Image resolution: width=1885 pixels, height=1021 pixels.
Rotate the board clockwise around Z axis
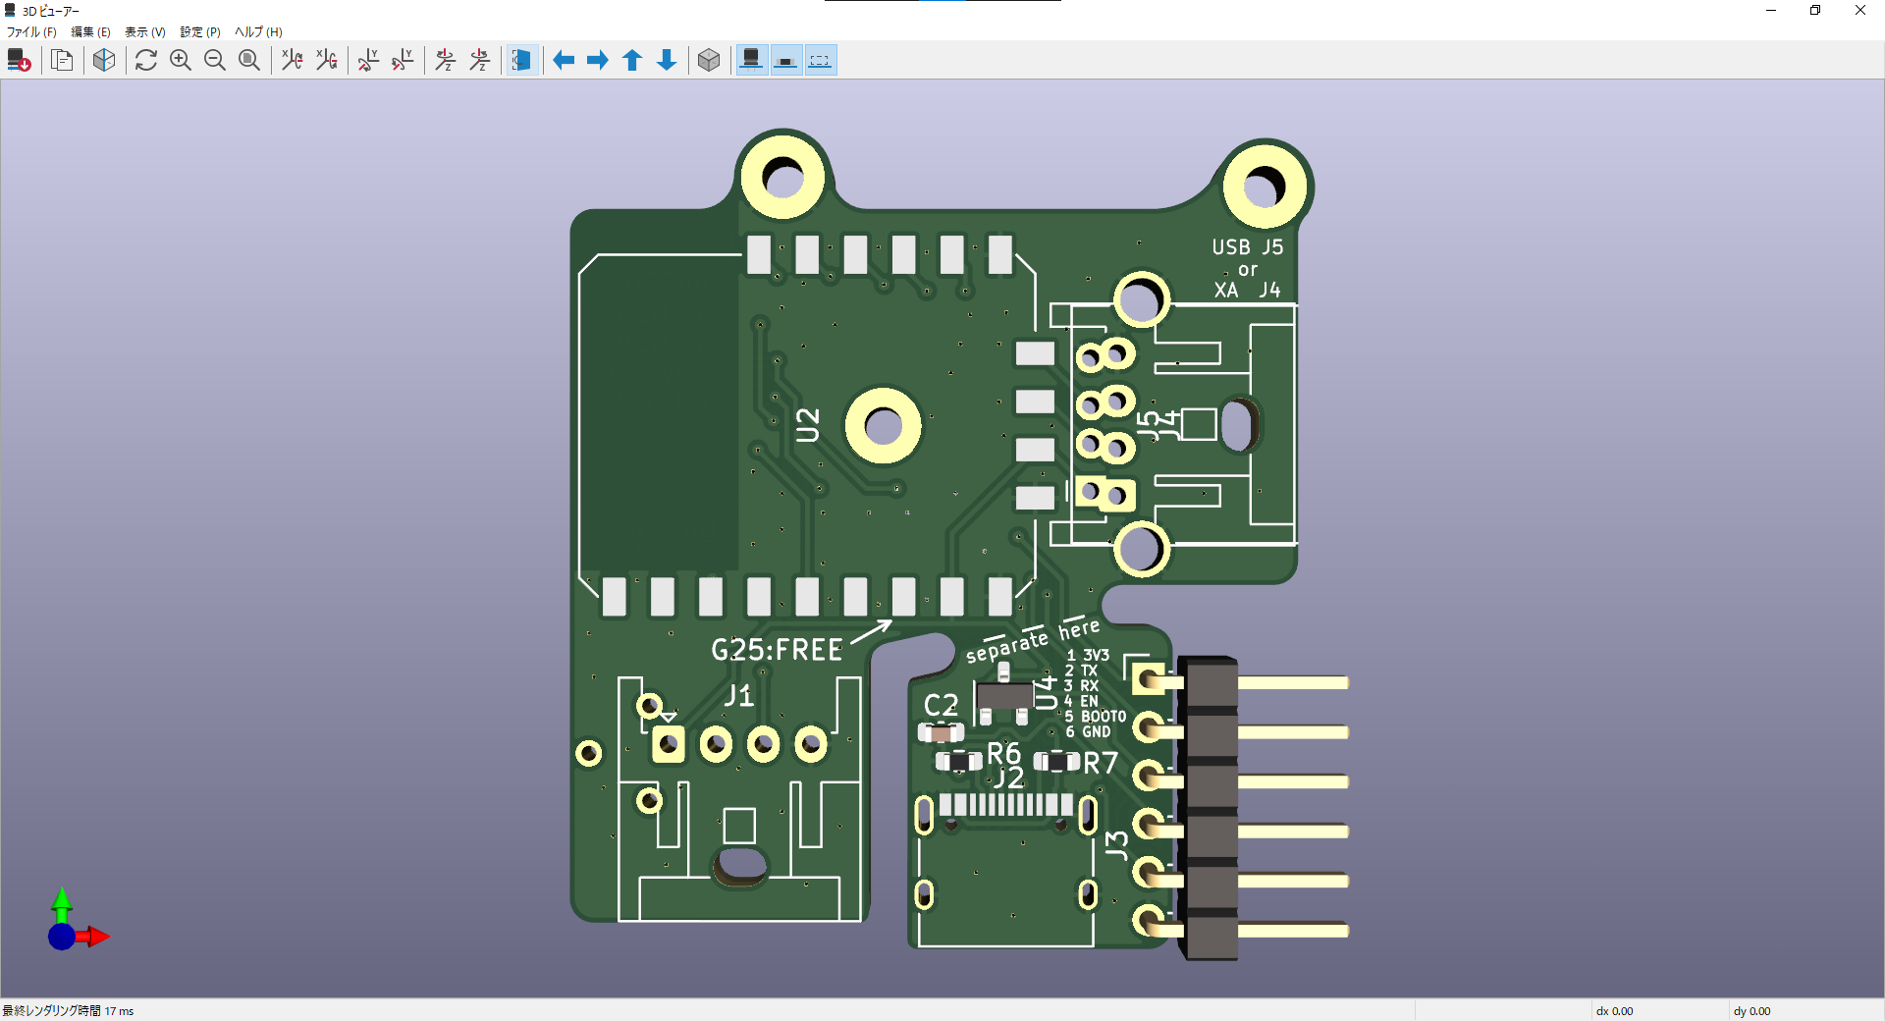445,60
